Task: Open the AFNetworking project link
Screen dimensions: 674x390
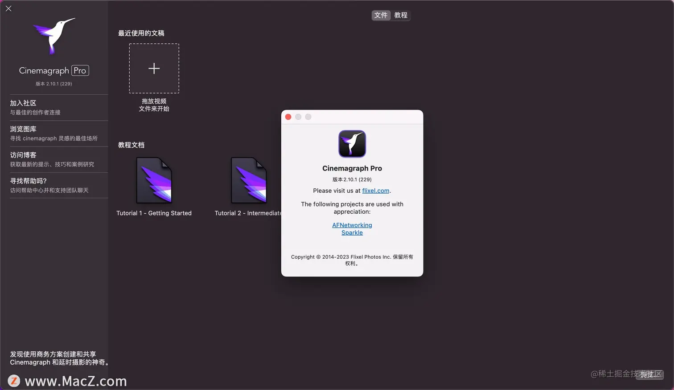Action: coord(352,225)
